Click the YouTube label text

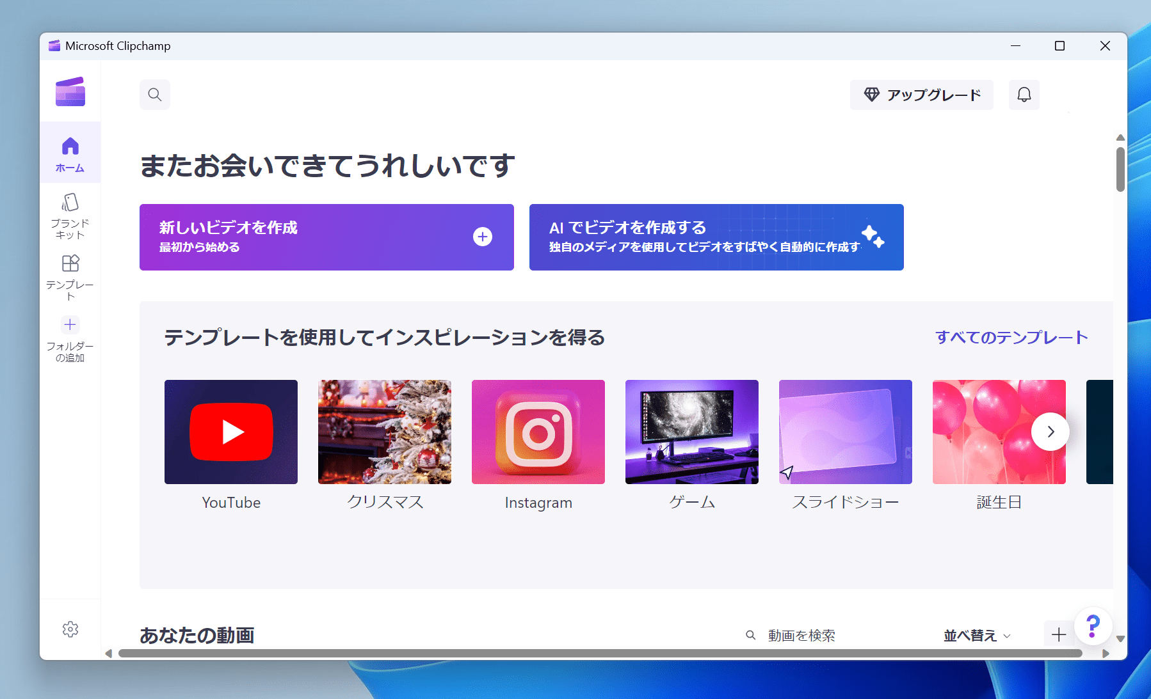[x=231, y=503]
